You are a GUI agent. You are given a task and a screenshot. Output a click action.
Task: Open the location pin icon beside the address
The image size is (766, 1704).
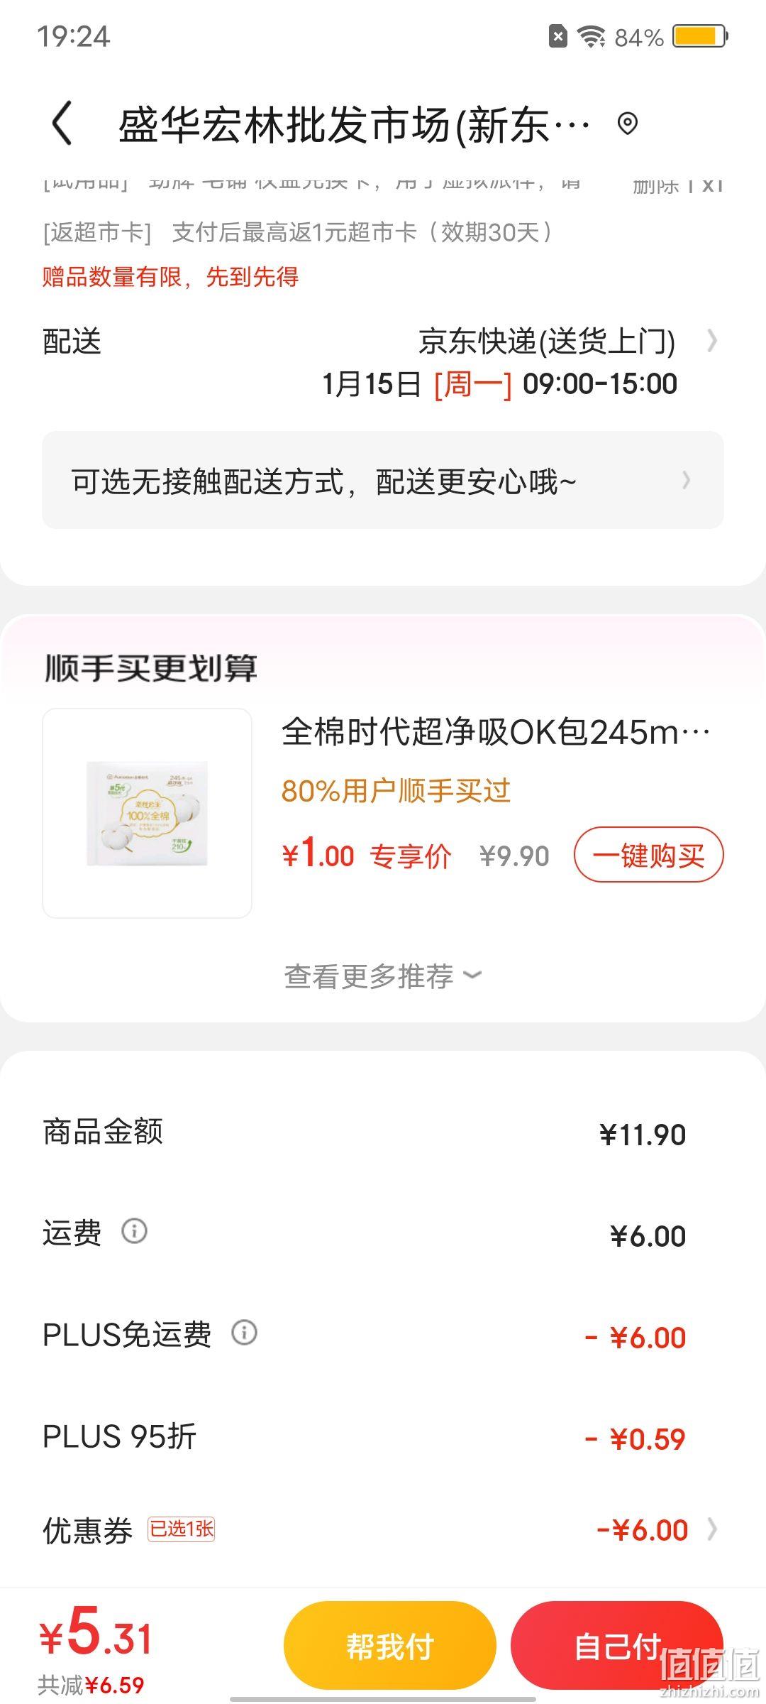(x=627, y=124)
